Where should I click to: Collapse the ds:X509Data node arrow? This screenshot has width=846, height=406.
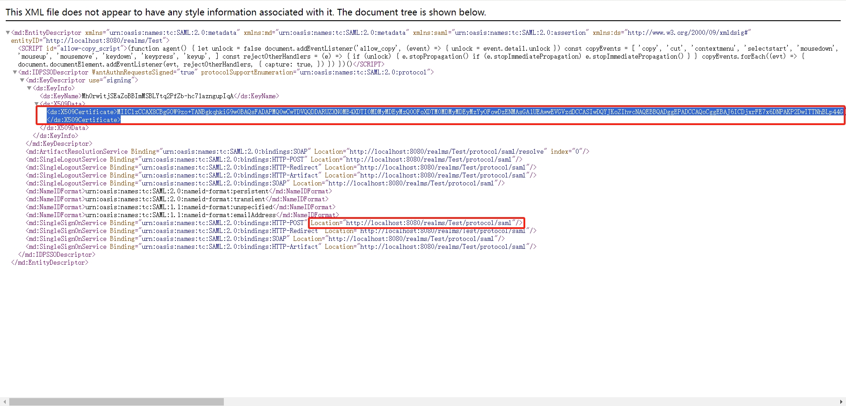(x=37, y=104)
